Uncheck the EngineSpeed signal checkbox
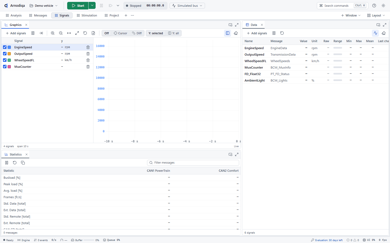 (5, 47)
